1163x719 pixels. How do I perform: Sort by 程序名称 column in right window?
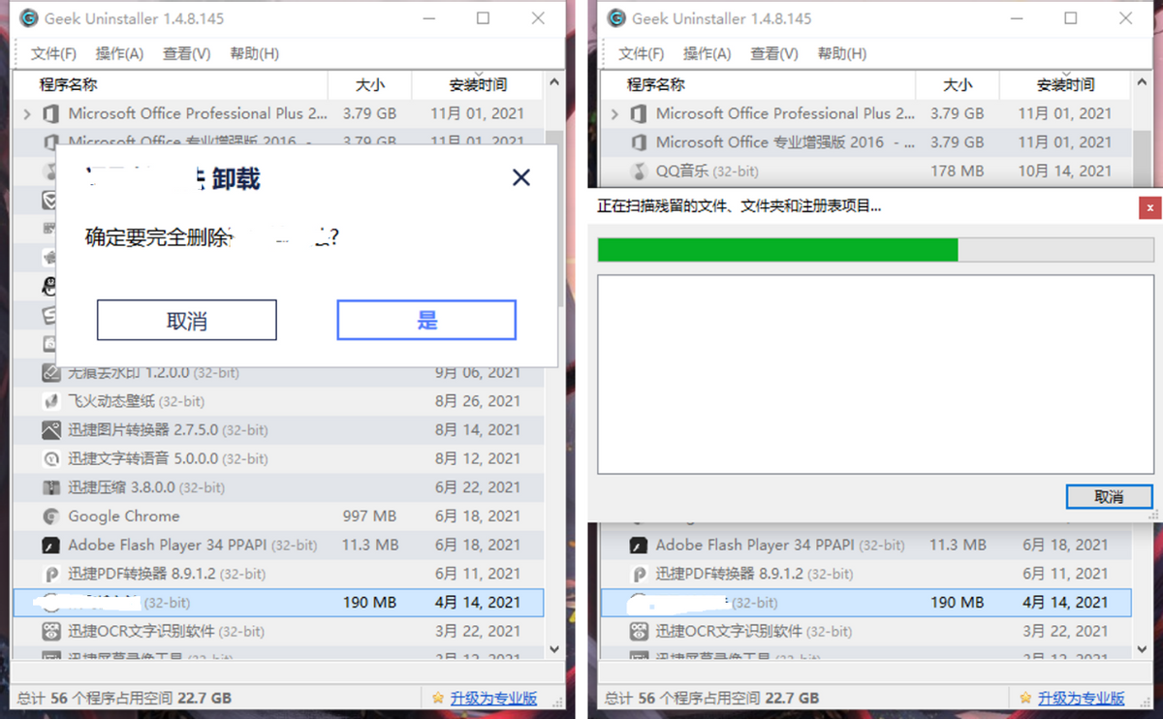tap(758, 85)
